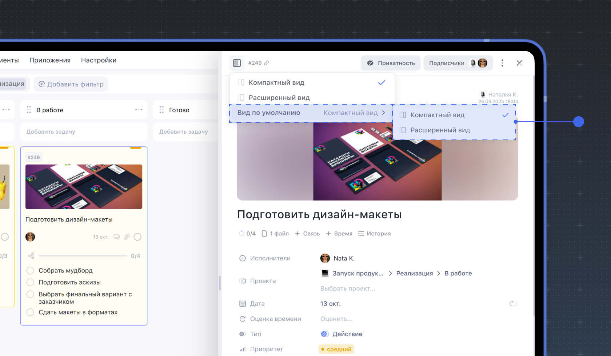611x356 pixels.
Task: Open Настройки menu tab
Action: click(x=99, y=60)
